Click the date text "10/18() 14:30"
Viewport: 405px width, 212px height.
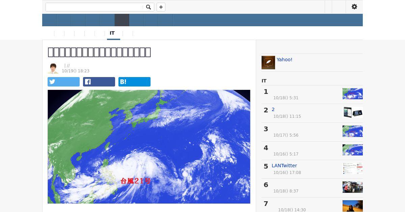(x=292, y=210)
